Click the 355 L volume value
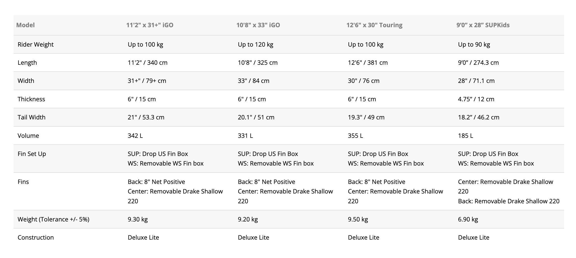576x258 pixels. tap(355, 136)
